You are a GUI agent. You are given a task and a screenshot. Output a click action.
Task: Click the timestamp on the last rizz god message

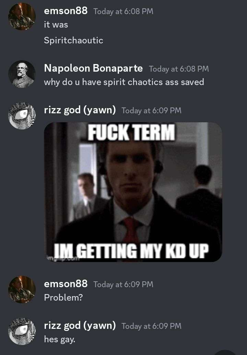[x=151, y=326]
